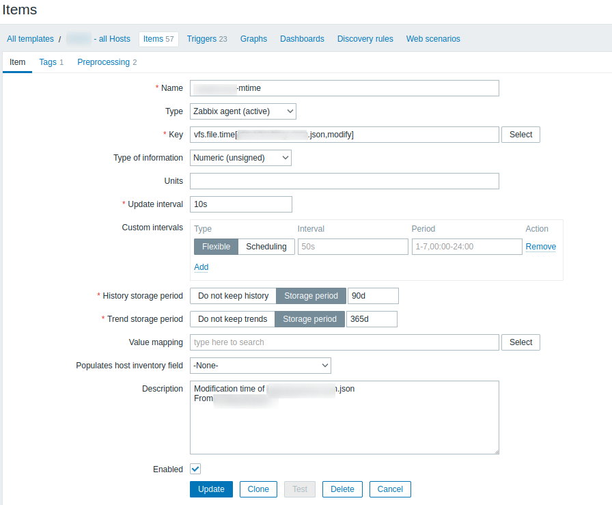Remove the custom interval row
This screenshot has width=612, height=505.
tap(540, 247)
